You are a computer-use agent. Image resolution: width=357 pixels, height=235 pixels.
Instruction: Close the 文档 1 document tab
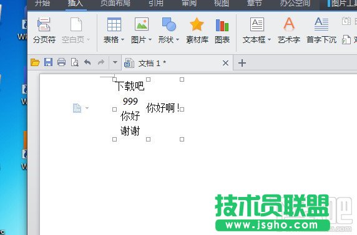[225, 63]
